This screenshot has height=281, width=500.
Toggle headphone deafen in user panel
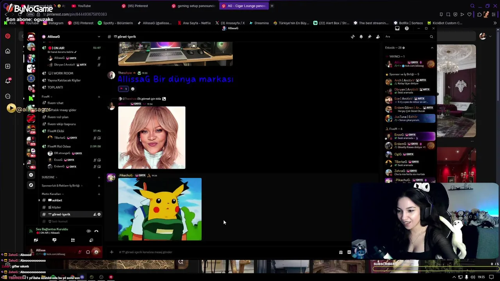coord(88,252)
